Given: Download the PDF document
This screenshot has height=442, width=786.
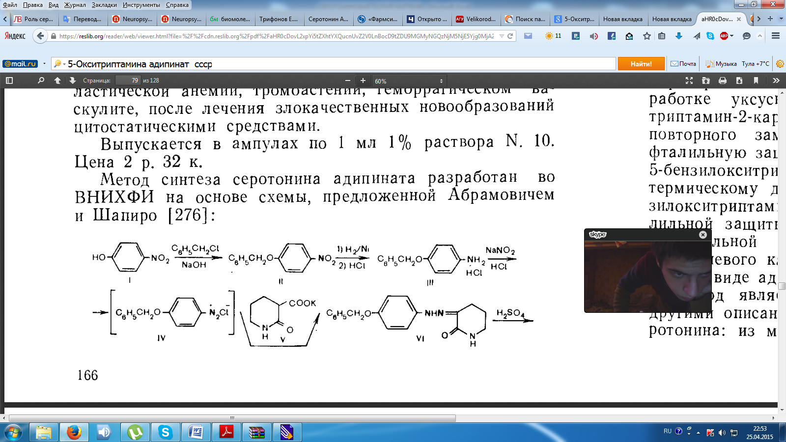Looking at the screenshot, I should pos(739,81).
